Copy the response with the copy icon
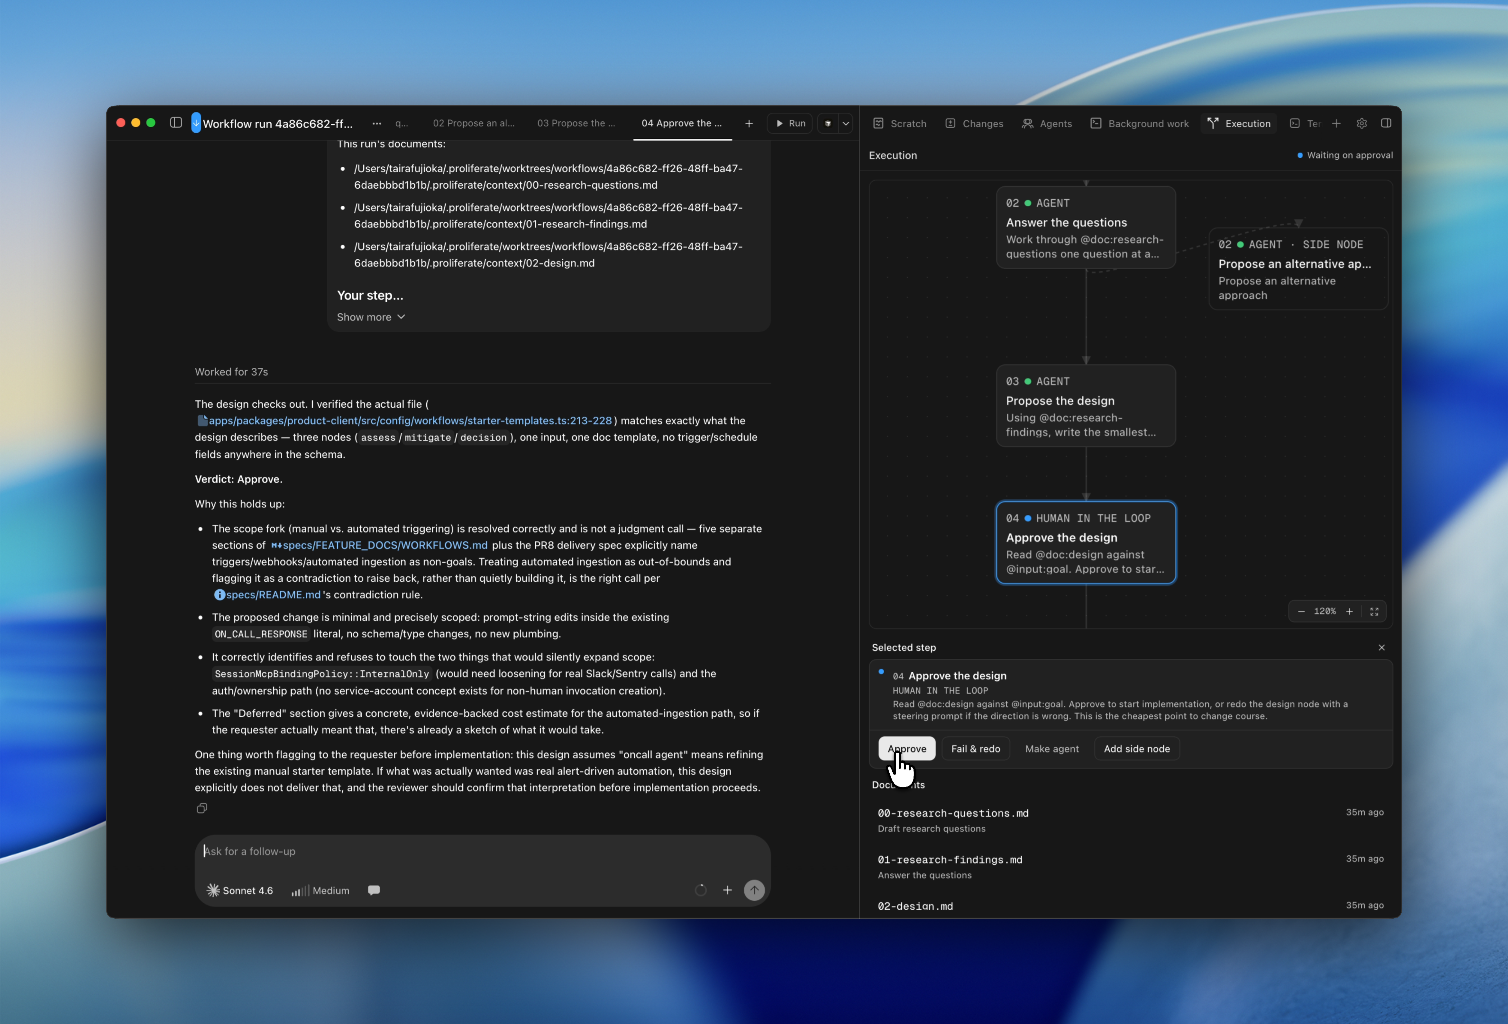Viewport: 1508px width, 1024px height. pos(202,809)
